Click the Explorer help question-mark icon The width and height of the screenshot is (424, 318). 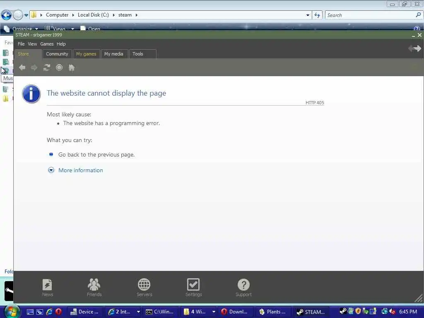click(x=417, y=29)
